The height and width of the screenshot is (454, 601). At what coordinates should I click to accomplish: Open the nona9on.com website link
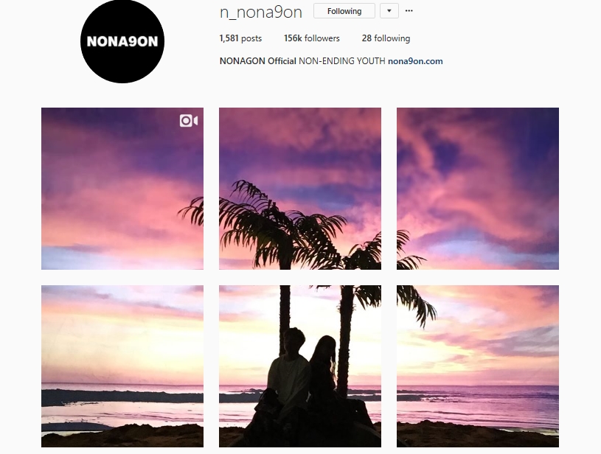[x=415, y=61]
